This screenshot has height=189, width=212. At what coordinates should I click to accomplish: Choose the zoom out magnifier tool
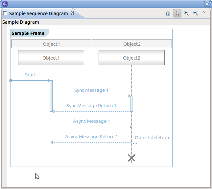tap(195, 13)
